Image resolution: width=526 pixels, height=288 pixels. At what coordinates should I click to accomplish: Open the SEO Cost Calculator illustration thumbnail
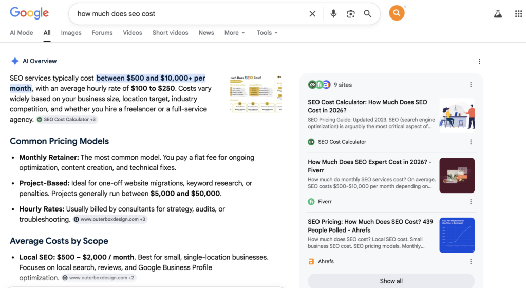[457, 116]
